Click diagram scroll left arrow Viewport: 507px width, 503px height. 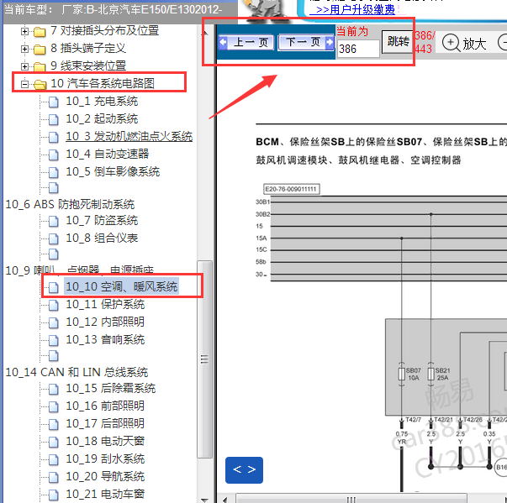pyautogui.click(x=224, y=499)
